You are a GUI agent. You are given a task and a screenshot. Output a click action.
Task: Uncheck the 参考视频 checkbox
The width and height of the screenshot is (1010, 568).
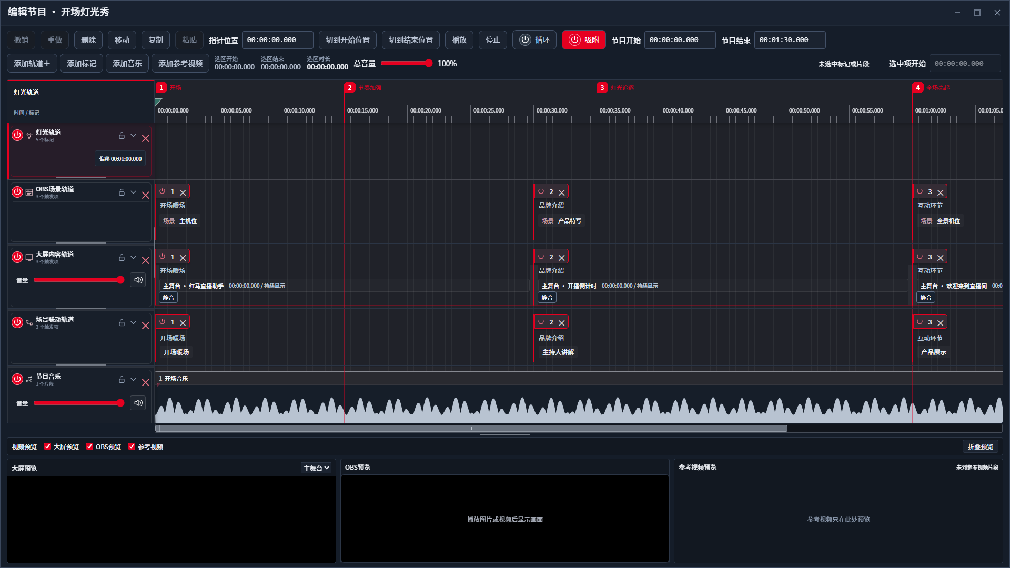(x=132, y=447)
